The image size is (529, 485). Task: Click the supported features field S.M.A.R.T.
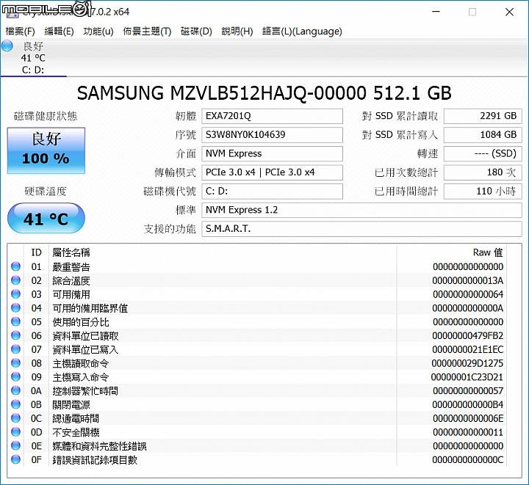[x=361, y=229]
